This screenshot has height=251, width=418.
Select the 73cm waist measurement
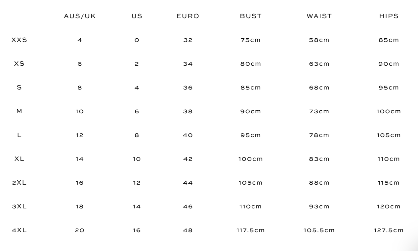[x=319, y=111]
